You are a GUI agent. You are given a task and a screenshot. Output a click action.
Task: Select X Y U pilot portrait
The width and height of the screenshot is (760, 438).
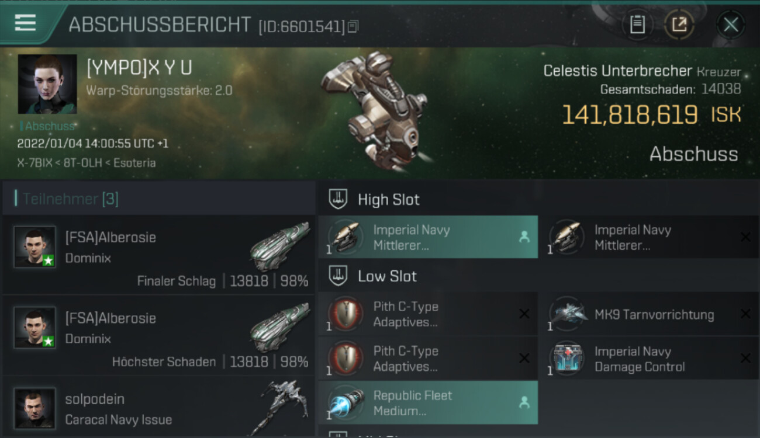click(x=47, y=84)
